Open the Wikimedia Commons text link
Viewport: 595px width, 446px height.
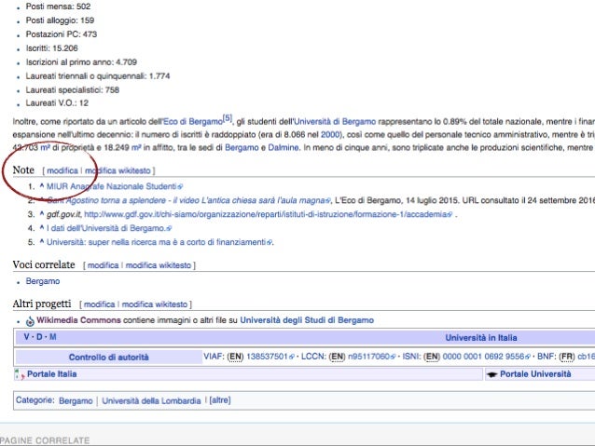click(78, 320)
